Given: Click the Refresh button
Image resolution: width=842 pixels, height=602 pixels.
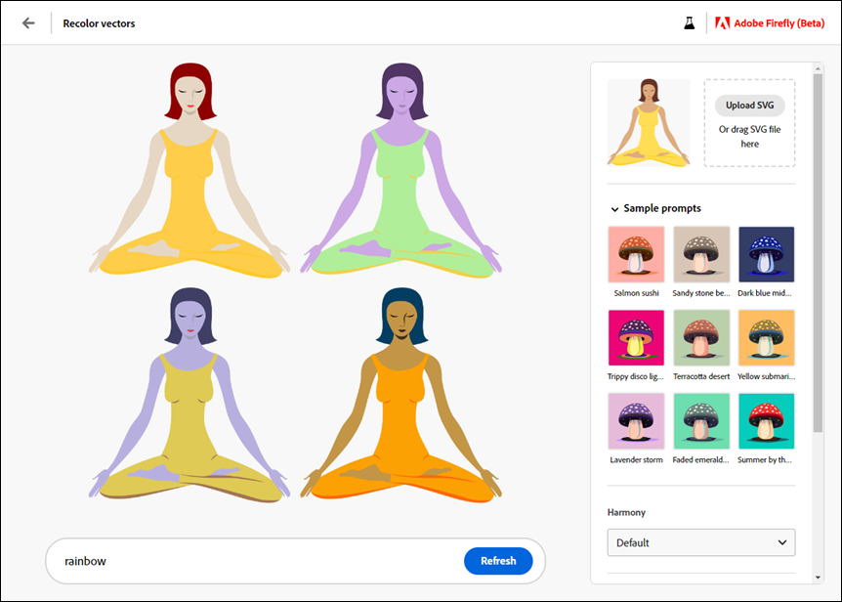Looking at the screenshot, I should [x=498, y=561].
